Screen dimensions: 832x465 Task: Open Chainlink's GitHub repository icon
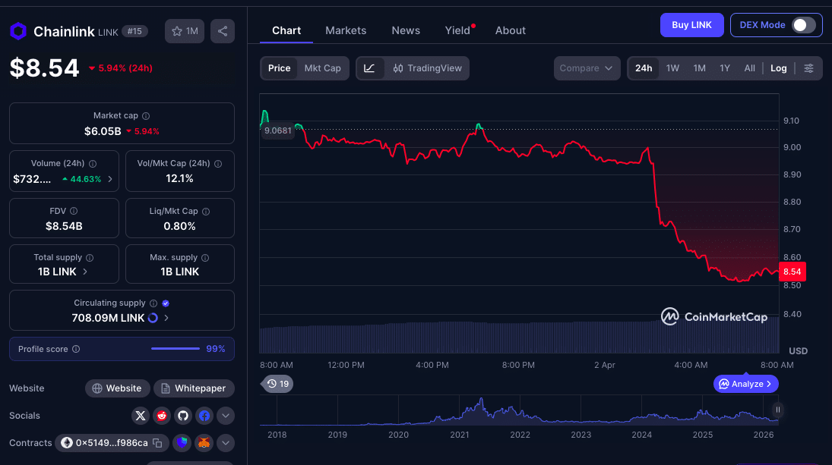(183, 416)
